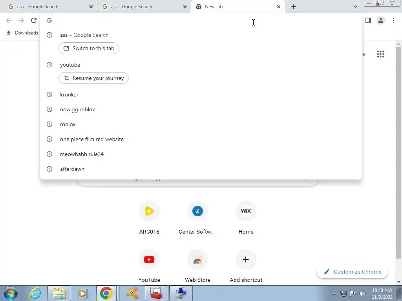Open Windows Media Player from taskbar
This screenshot has height=301, width=402.
[83, 293]
